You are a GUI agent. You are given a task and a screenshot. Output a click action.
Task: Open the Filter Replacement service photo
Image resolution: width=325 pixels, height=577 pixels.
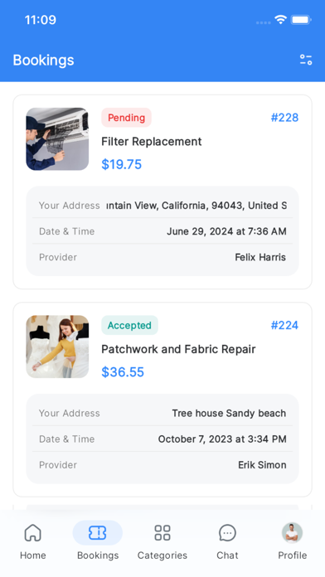coord(57,139)
